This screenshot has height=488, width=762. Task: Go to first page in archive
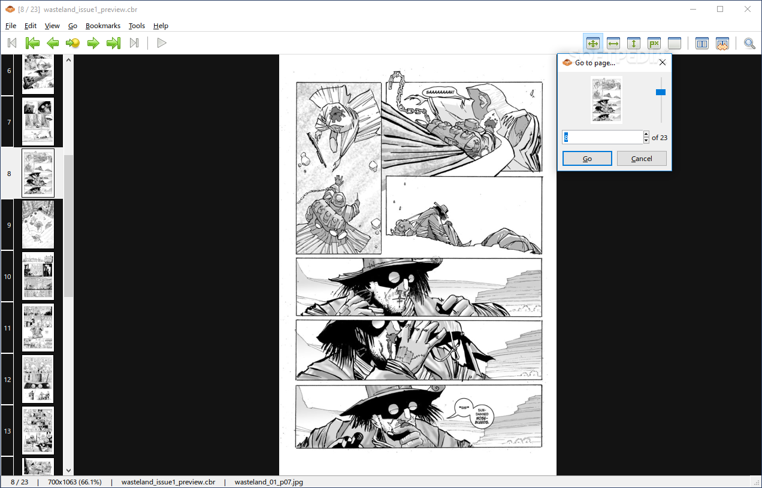(x=12, y=43)
